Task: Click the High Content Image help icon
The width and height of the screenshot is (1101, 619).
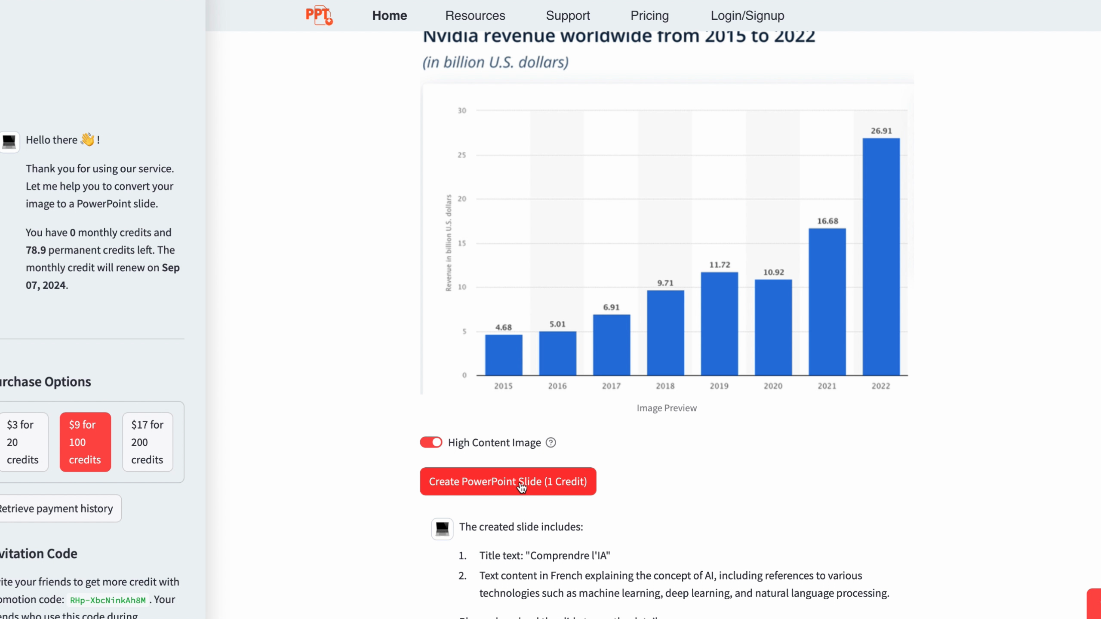Action: pyautogui.click(x=550, y=443)
